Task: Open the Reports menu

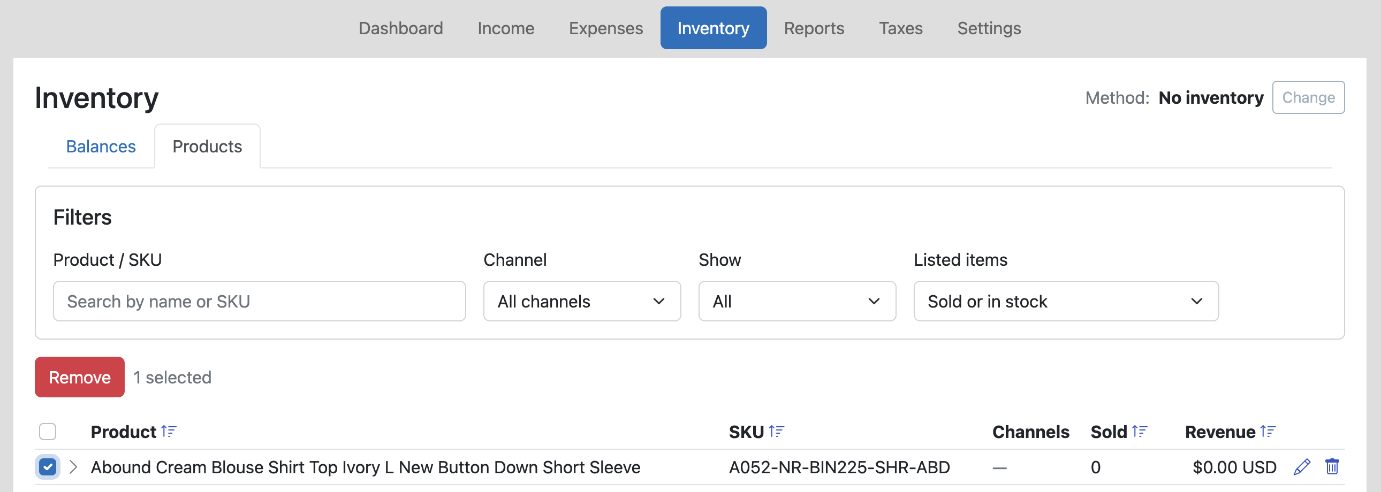Action: (814, 28)
